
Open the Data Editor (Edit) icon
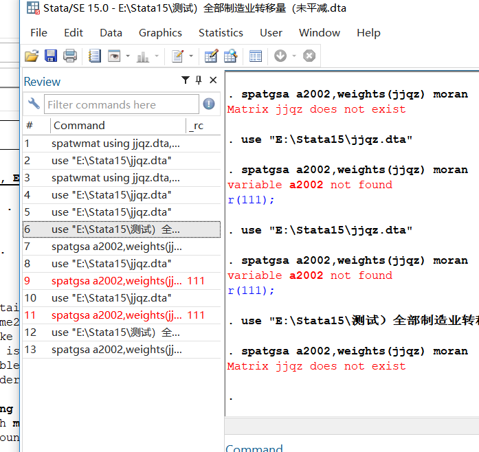pyautogui.click(x=211, y=56)
